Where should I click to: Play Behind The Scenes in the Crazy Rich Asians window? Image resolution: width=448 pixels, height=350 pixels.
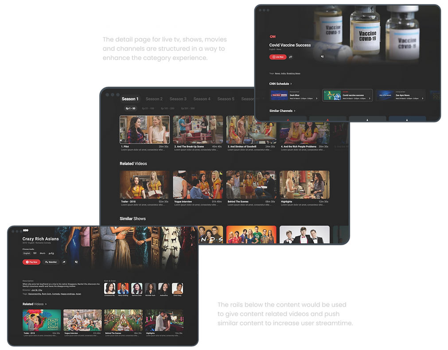[124, 320]
